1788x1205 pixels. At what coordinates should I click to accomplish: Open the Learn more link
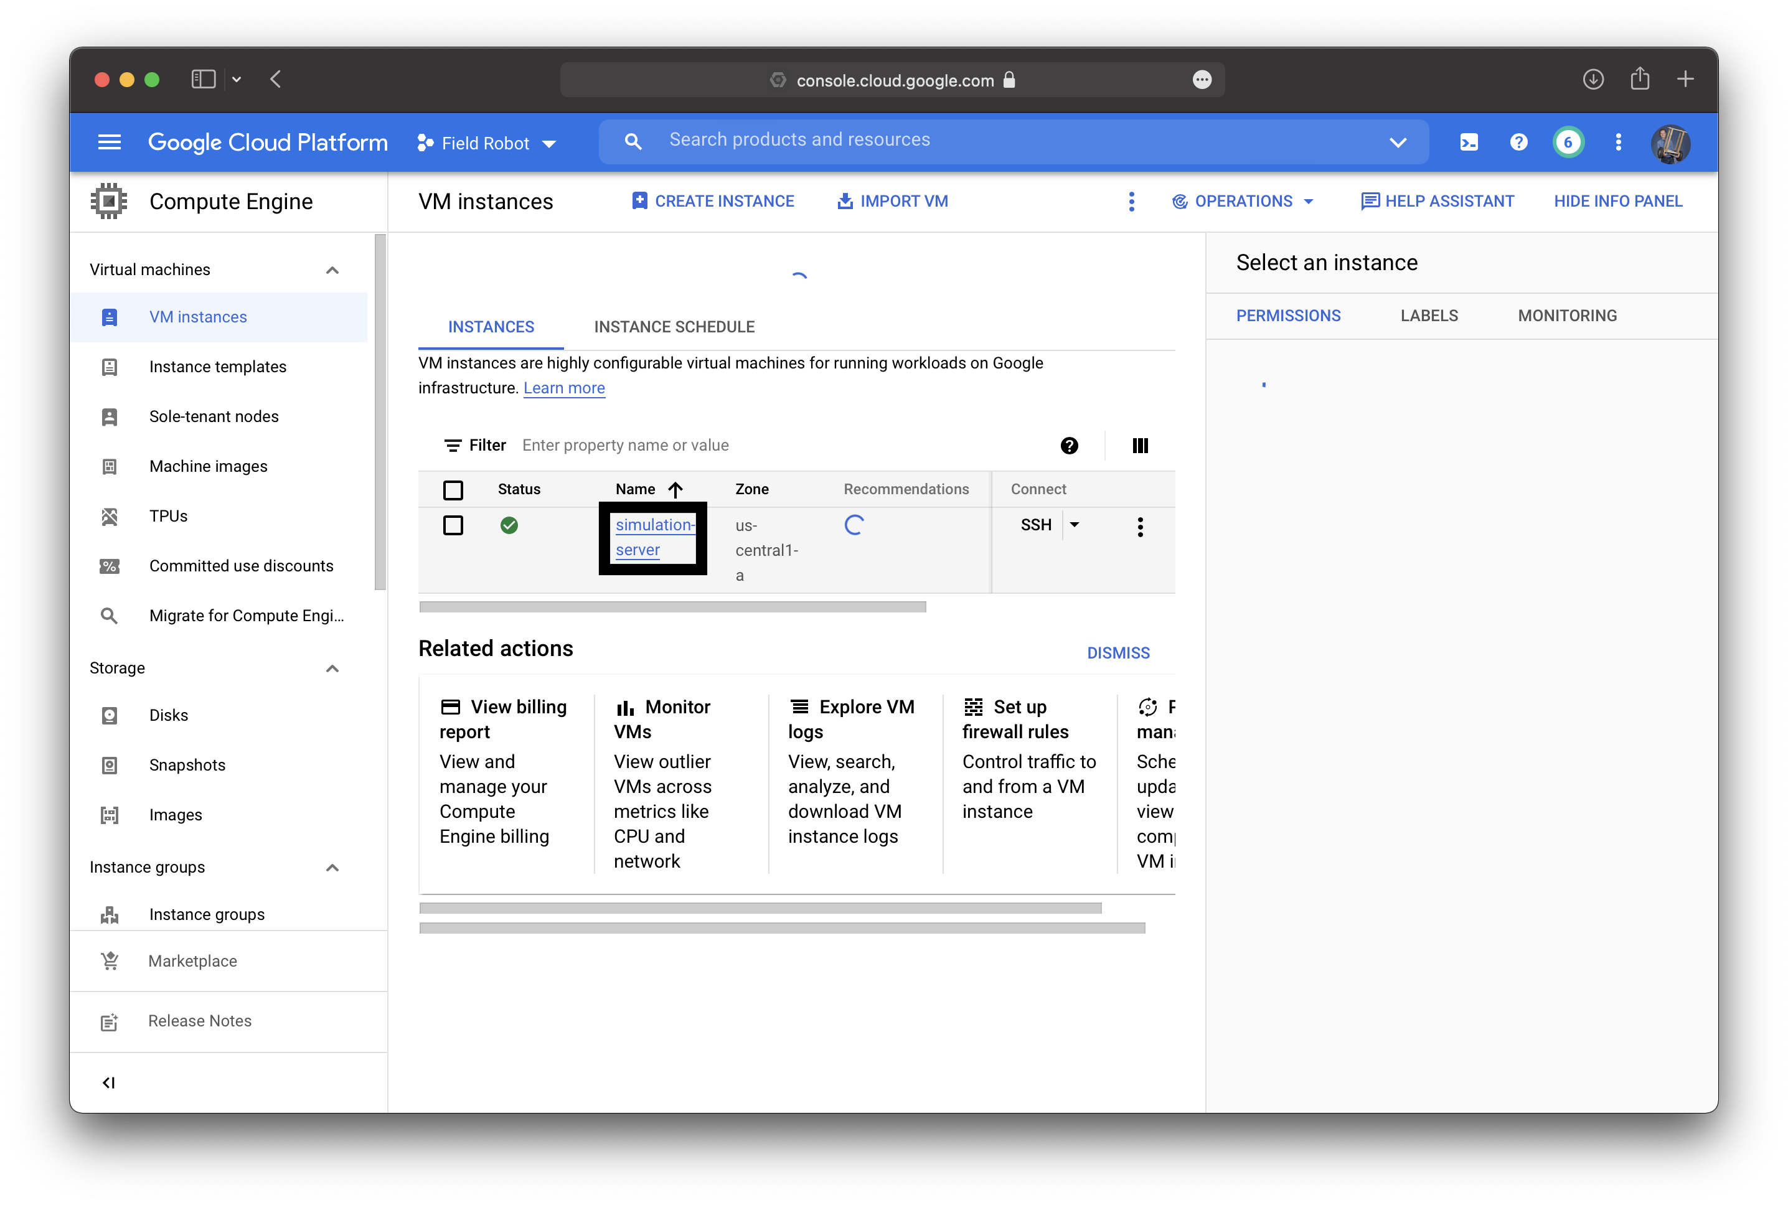click(x=563, y=388)
